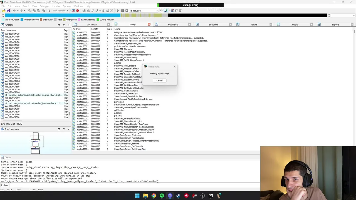Click the Strings tab icon
This screenshot has height=200, width=356.
click(x=116, y=24)
